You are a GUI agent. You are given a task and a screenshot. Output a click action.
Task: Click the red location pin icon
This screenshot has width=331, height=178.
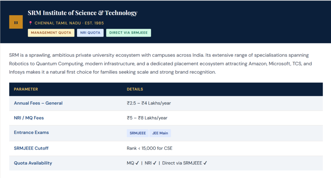point(30,23)
